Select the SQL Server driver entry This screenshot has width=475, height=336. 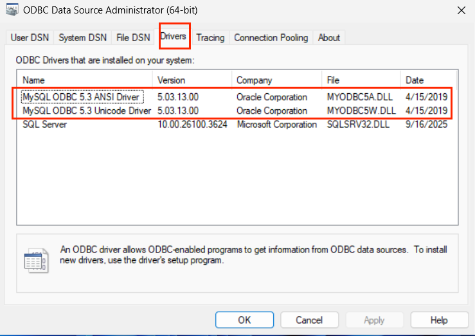point(45,124)
